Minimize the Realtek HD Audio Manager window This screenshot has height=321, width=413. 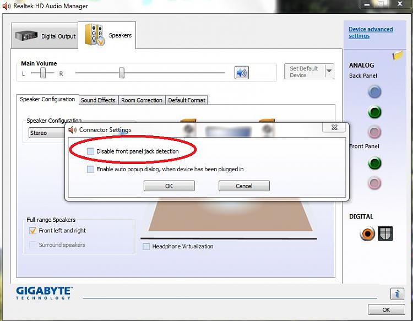click(x=367, y=4)
